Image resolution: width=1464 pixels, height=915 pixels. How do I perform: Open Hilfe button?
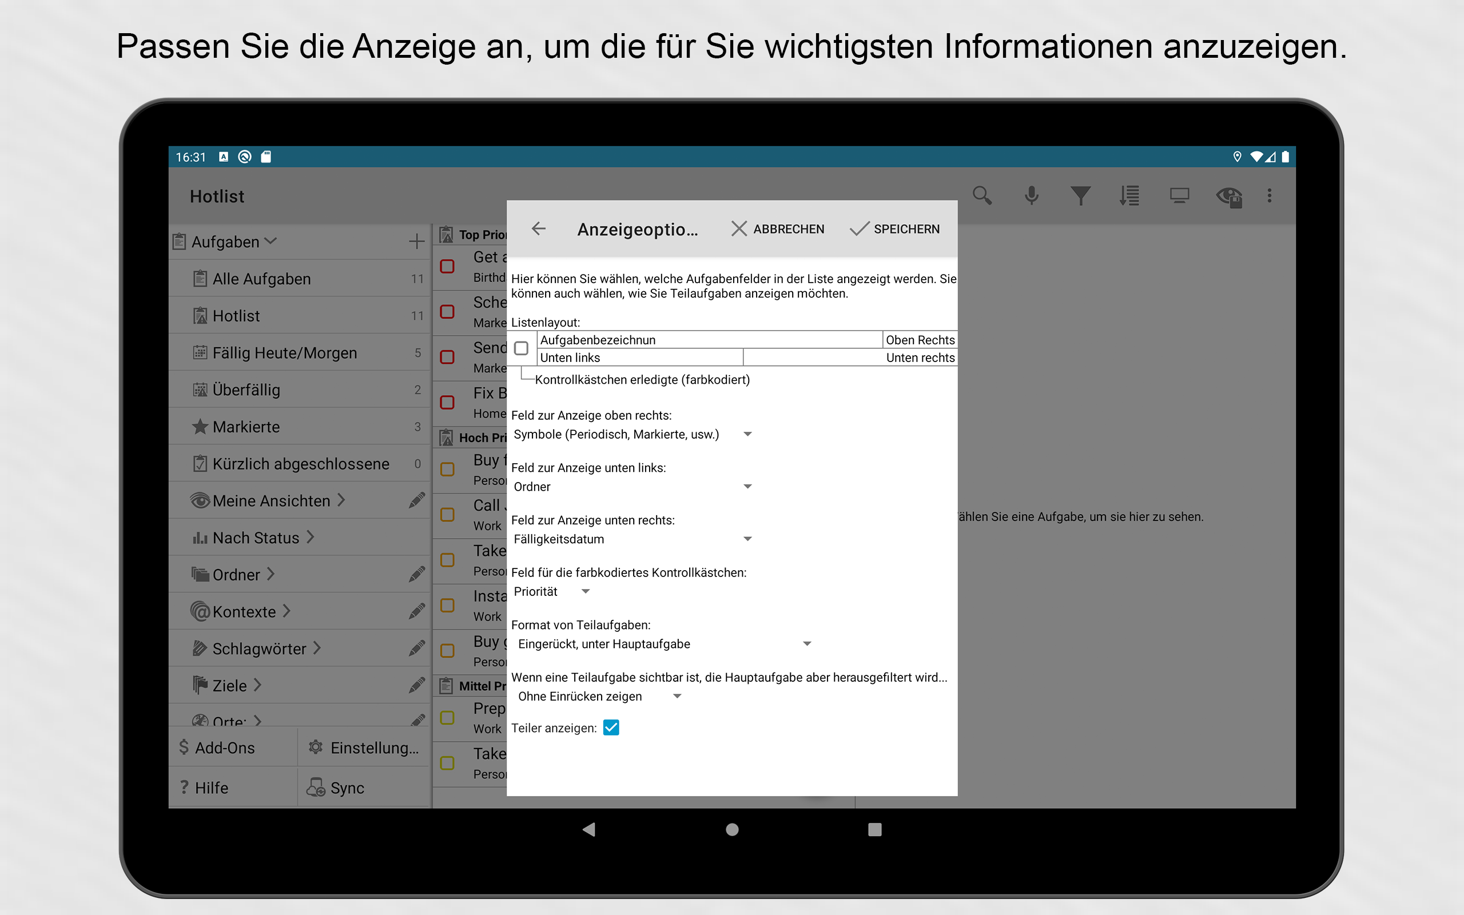(x=233, y=787)
